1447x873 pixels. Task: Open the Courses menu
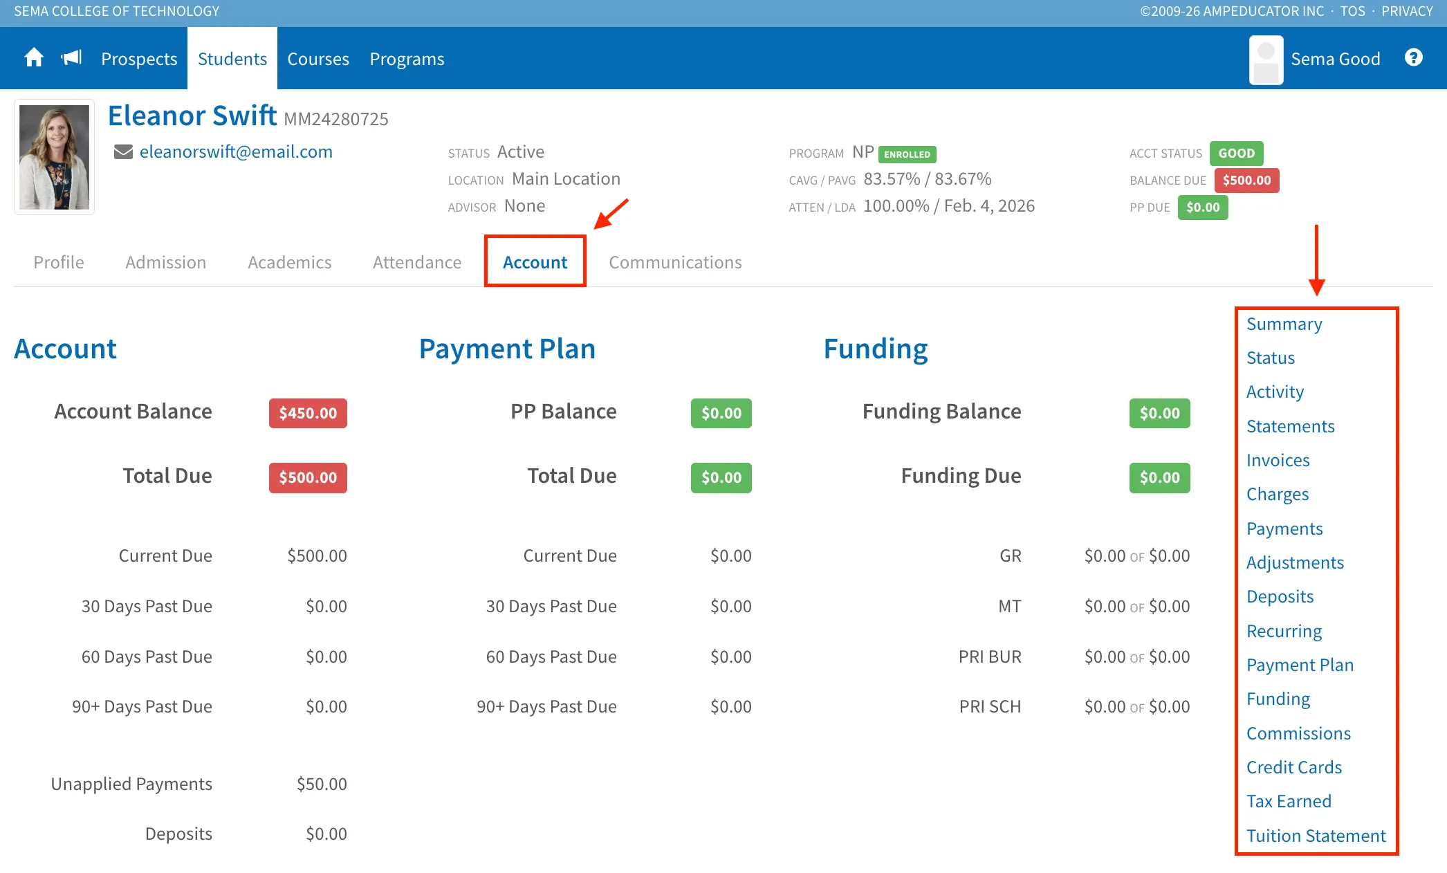[318, 59]
